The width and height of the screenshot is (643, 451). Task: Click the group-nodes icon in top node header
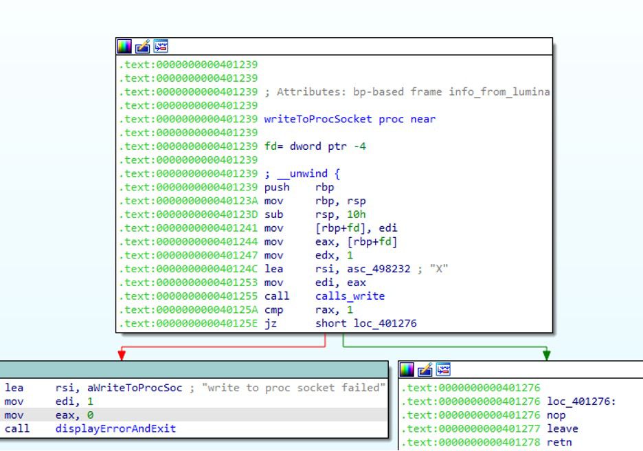(x=161, y=46)
